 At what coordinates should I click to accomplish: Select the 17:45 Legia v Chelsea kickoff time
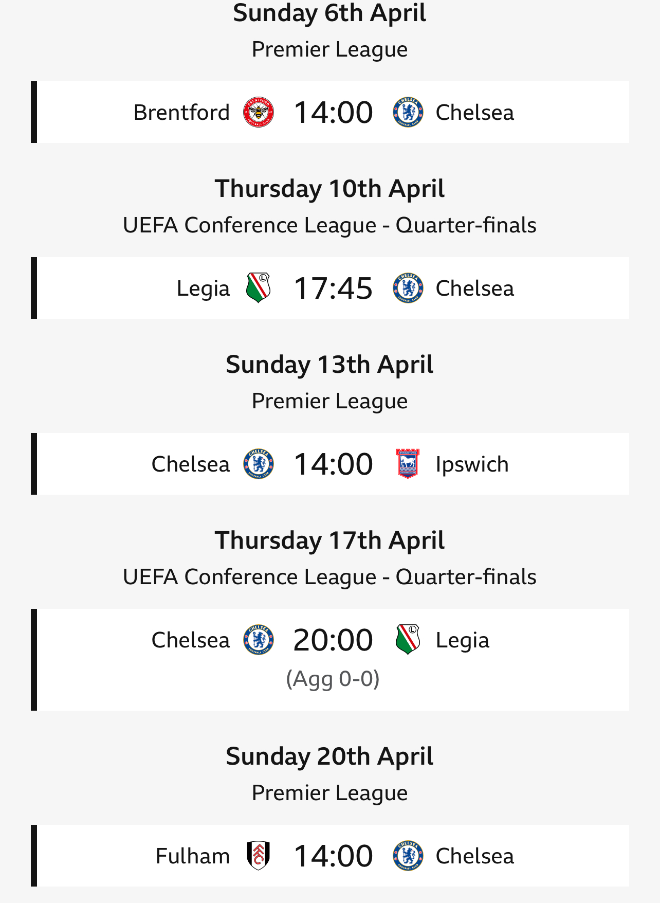coord(333,288)
